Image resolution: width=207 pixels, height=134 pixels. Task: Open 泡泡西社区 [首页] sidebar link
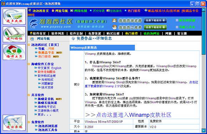pyautogui.click(x=45, y=45)
